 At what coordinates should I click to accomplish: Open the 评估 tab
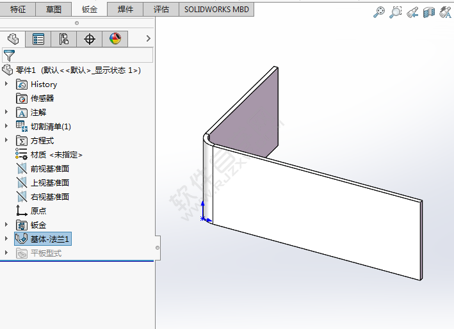(x=161, y=9)
